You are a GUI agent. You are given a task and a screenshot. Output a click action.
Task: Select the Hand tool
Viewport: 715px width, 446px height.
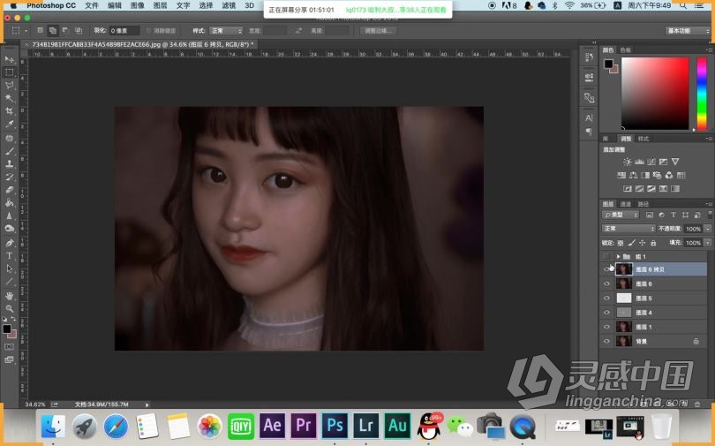click(x=9, y=296)
